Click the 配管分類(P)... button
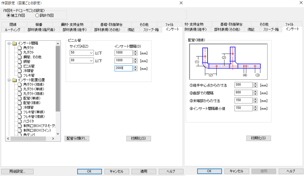Screen dimensions: 304x176 coord(77,138)
